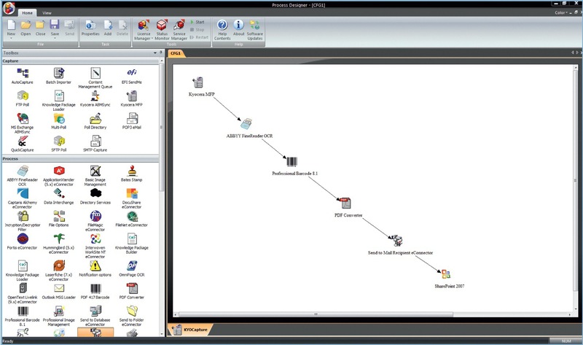Open the About dialog
Viewport: 583px width, 345px height.
click(x=239, y=28)
